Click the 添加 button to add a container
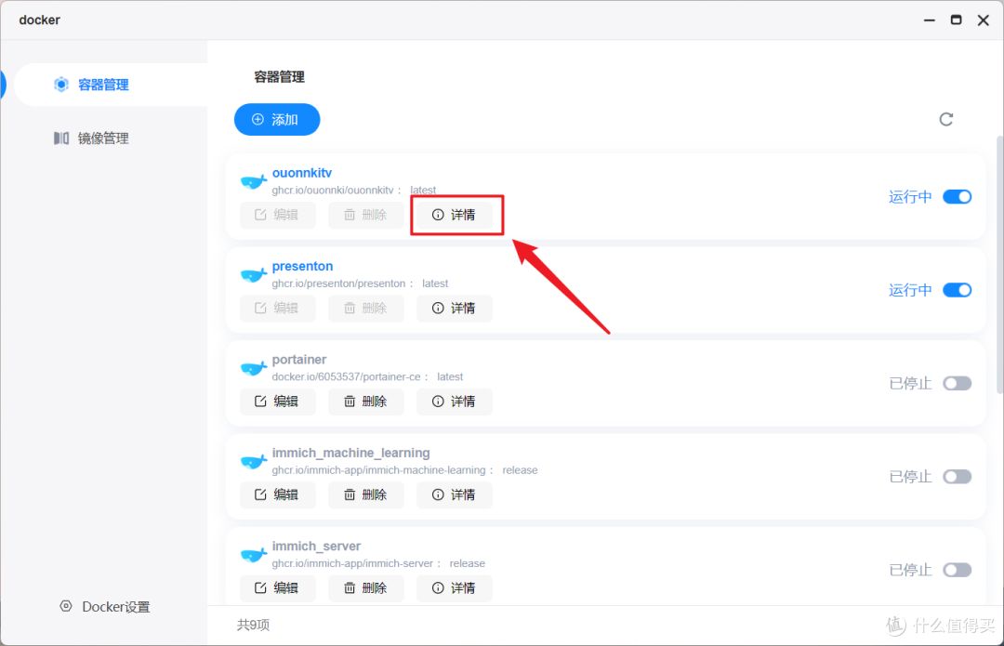This screenshot has height=646, width=1004. point(277,119)
